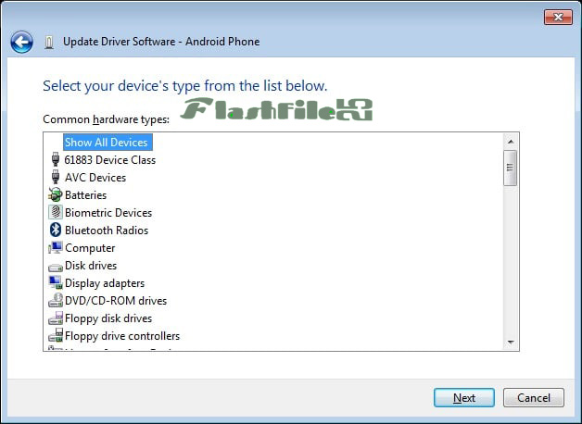Click the scrollbar up arrow

(511, 142)
